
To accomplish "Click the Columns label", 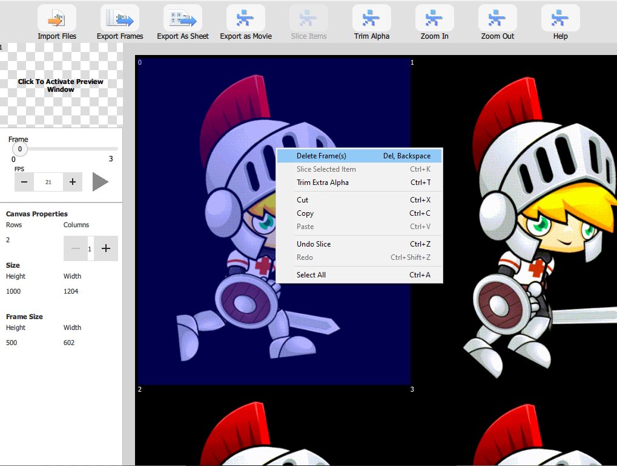I will [x=76, y=225].
